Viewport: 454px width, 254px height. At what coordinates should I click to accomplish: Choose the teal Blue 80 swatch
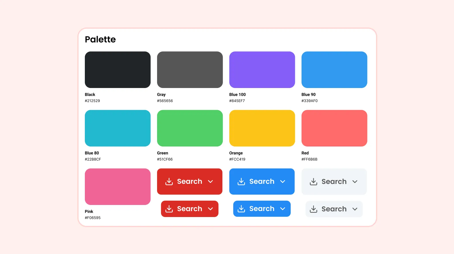tap(118, 128)
